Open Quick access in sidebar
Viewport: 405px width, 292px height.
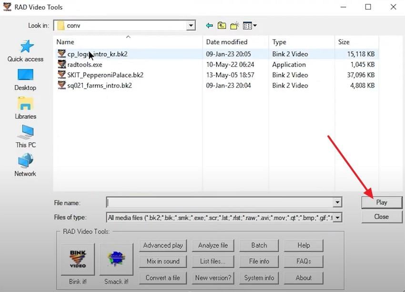tap(25, 51)
